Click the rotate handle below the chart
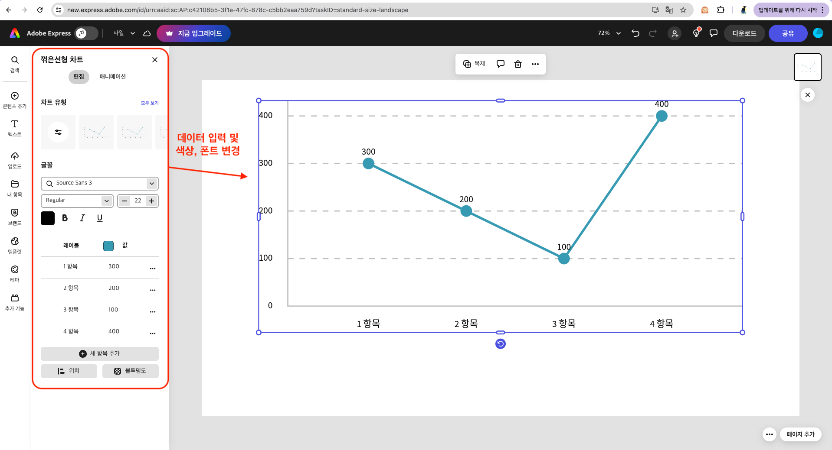 500,344
